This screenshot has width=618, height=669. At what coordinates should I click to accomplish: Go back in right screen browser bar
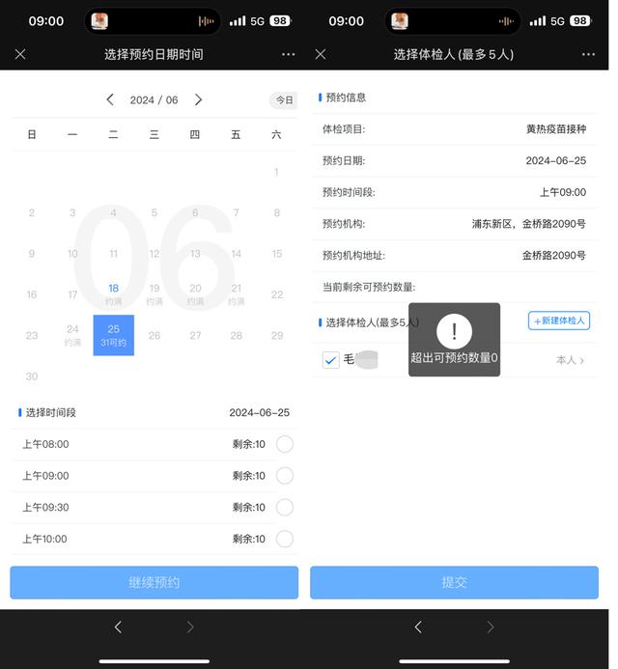pos(418,627)
